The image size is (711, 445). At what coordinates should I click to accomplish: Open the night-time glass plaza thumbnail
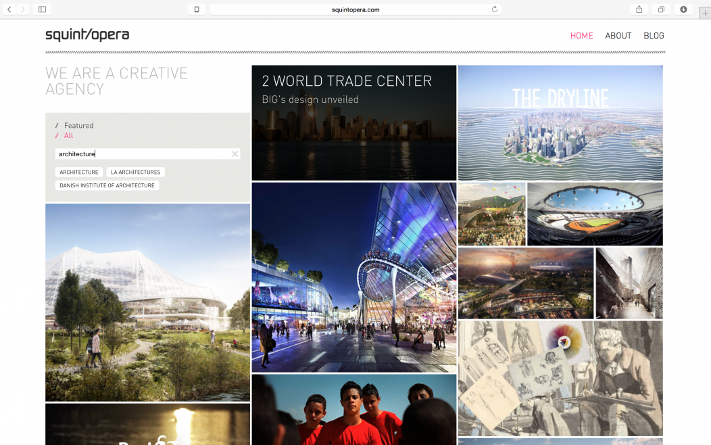click(354, 277)
